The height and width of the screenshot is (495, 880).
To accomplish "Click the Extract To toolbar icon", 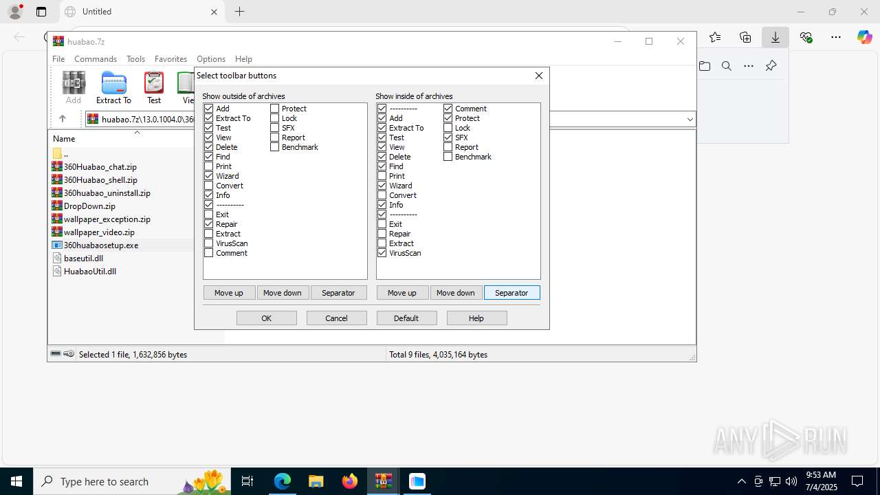I will pos(113,88).
